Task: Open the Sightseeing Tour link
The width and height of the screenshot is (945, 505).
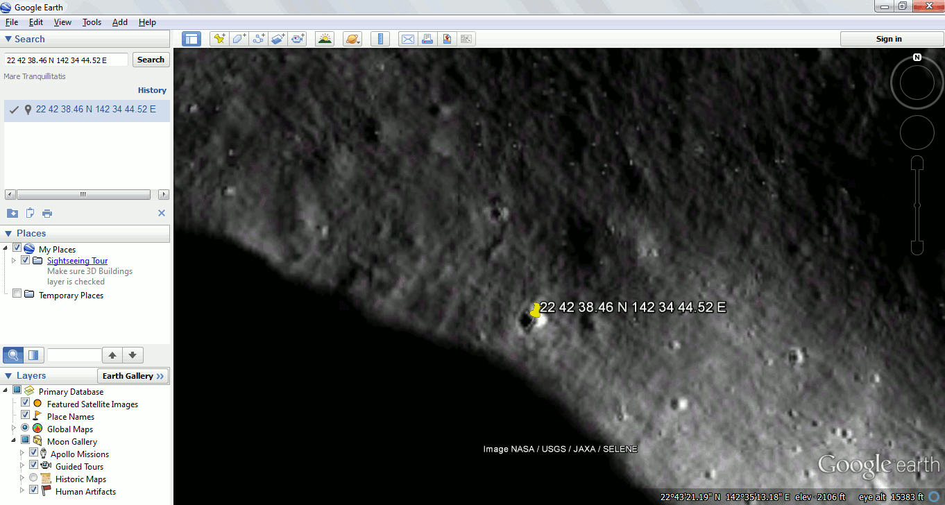Action: (77, 261)
